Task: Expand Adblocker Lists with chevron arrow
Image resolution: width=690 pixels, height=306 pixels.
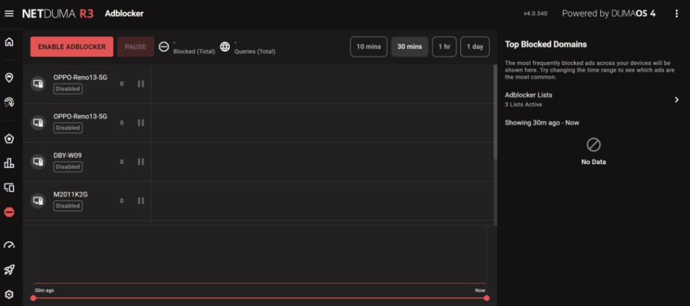Action: pyautogui.click(x=677, y=100)
